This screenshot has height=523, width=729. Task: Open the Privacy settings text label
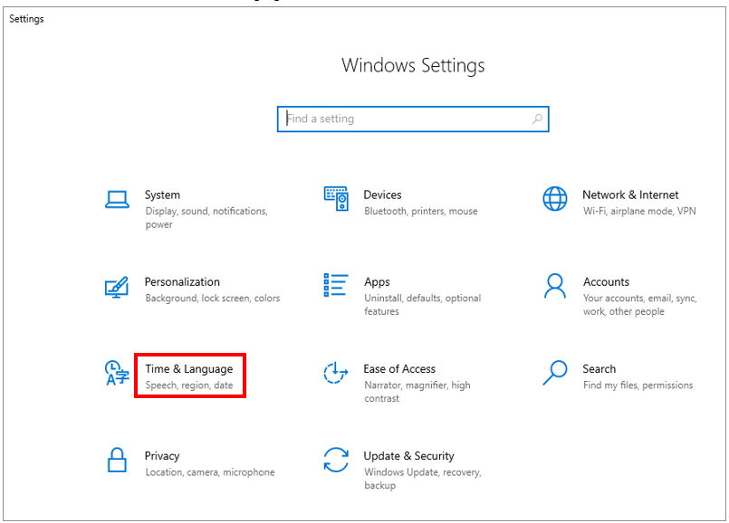point(162,456)
